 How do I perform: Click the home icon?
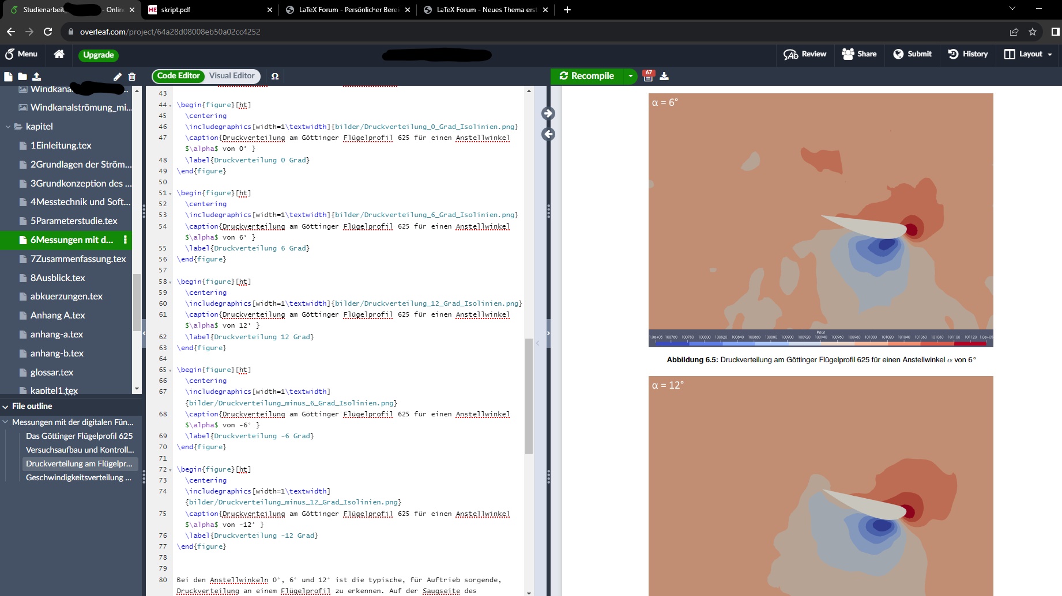coord(59,54)
